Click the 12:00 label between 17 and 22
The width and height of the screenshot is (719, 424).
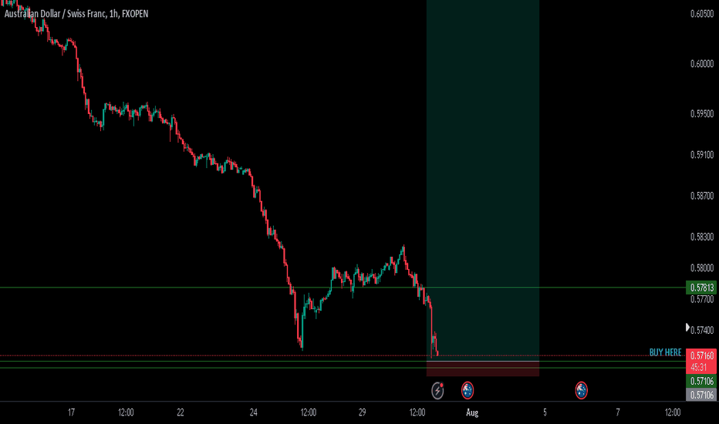(x=126, y=412)
